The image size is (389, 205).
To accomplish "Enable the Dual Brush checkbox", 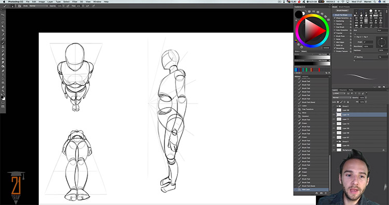I will pos(335,27).
